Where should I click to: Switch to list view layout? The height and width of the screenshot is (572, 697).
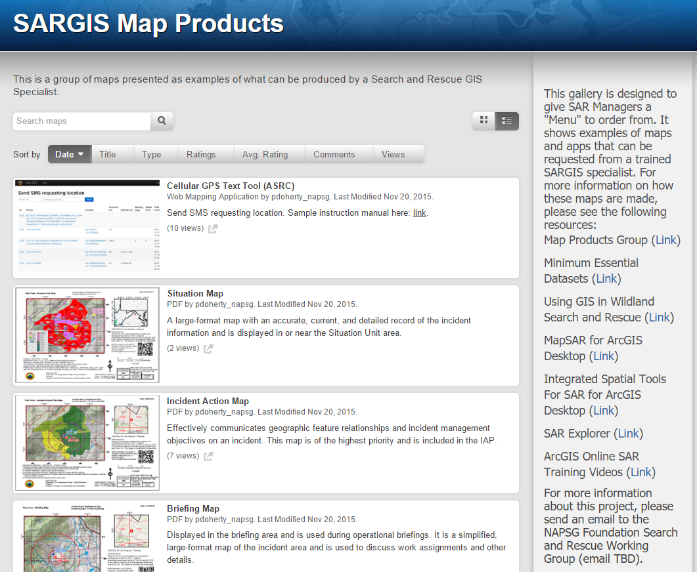click(506, 121)
